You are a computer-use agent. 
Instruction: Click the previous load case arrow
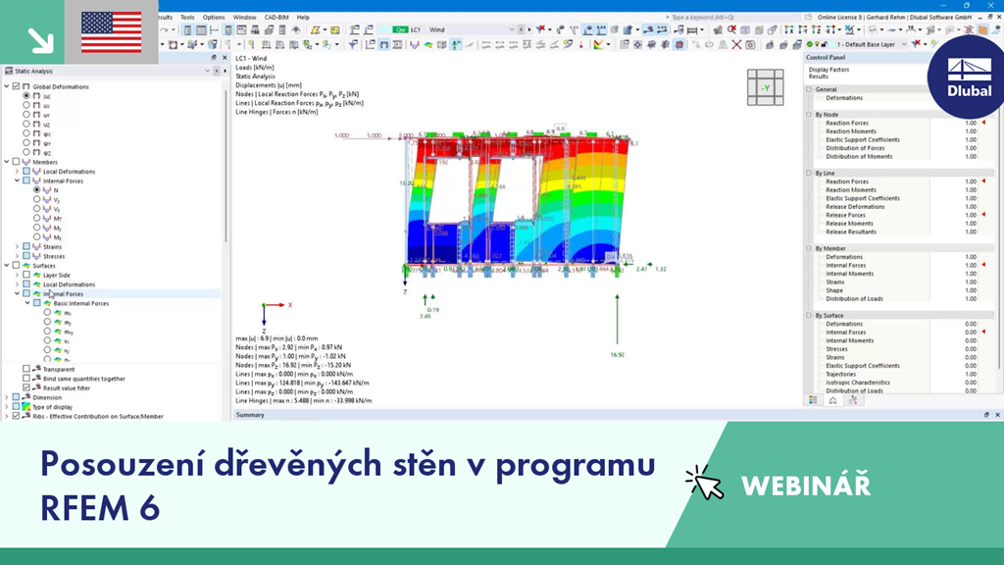coord(521,29)
